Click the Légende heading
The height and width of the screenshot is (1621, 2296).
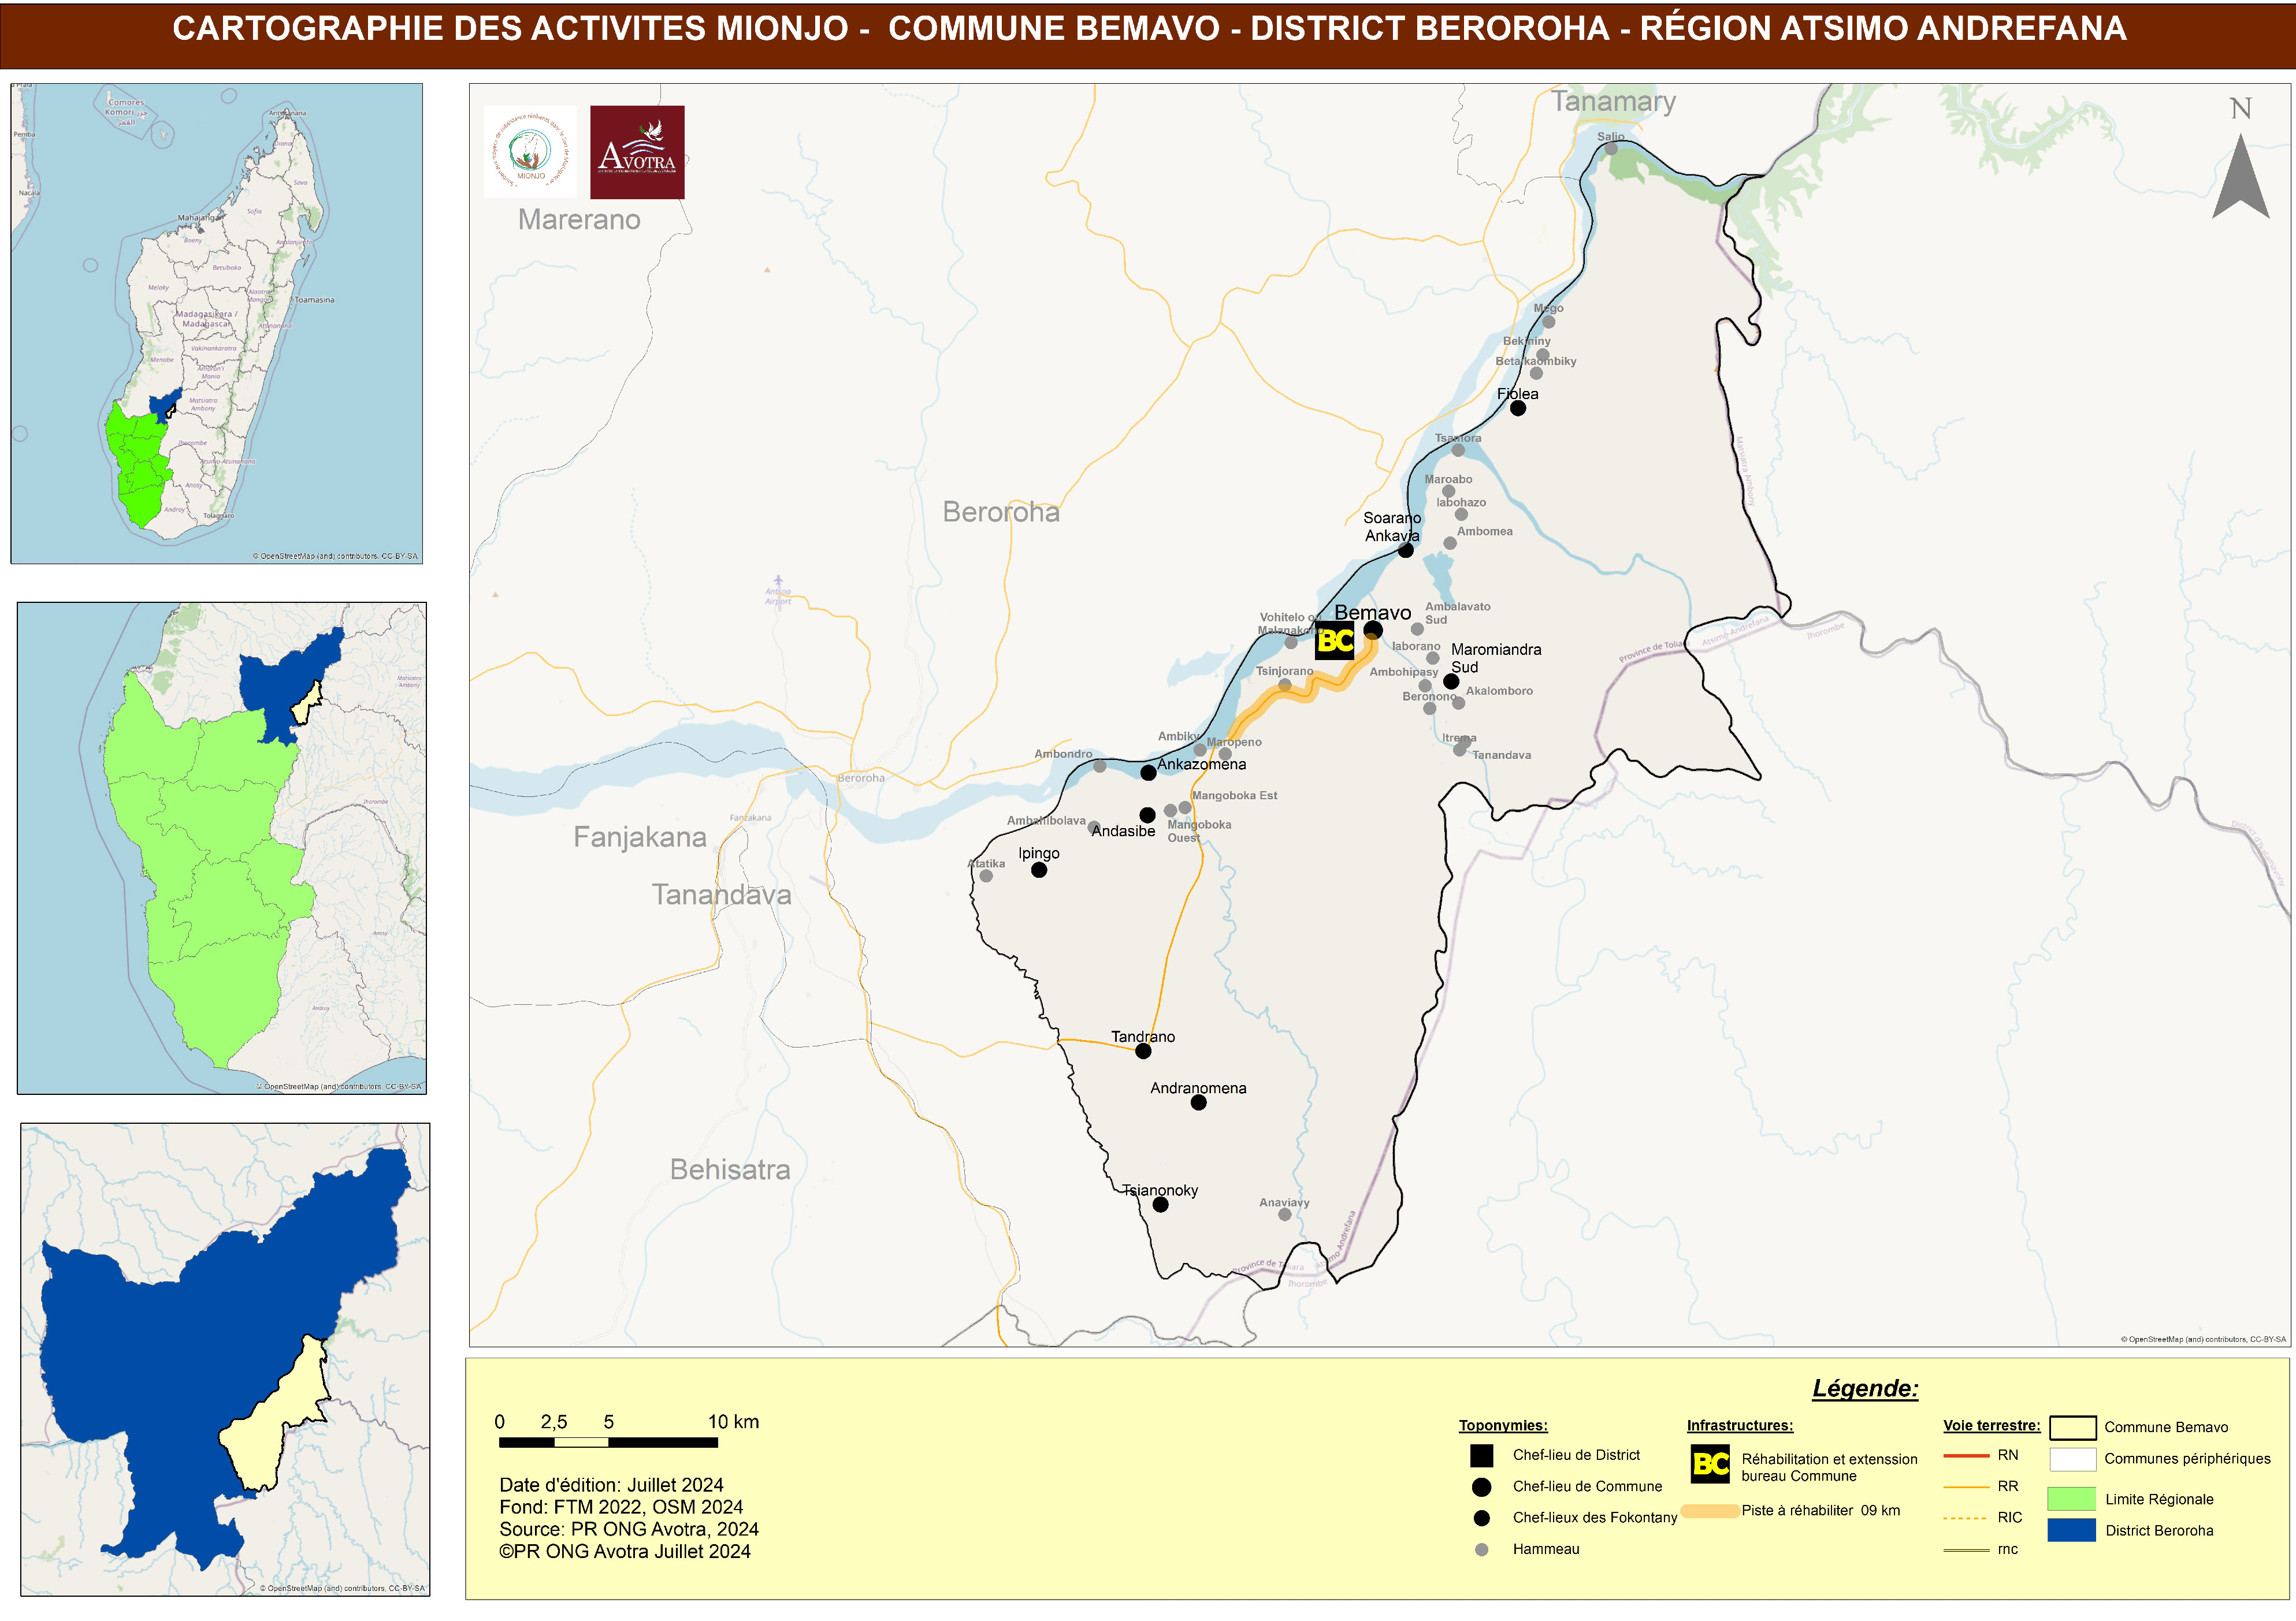tap(1865, 1388)
